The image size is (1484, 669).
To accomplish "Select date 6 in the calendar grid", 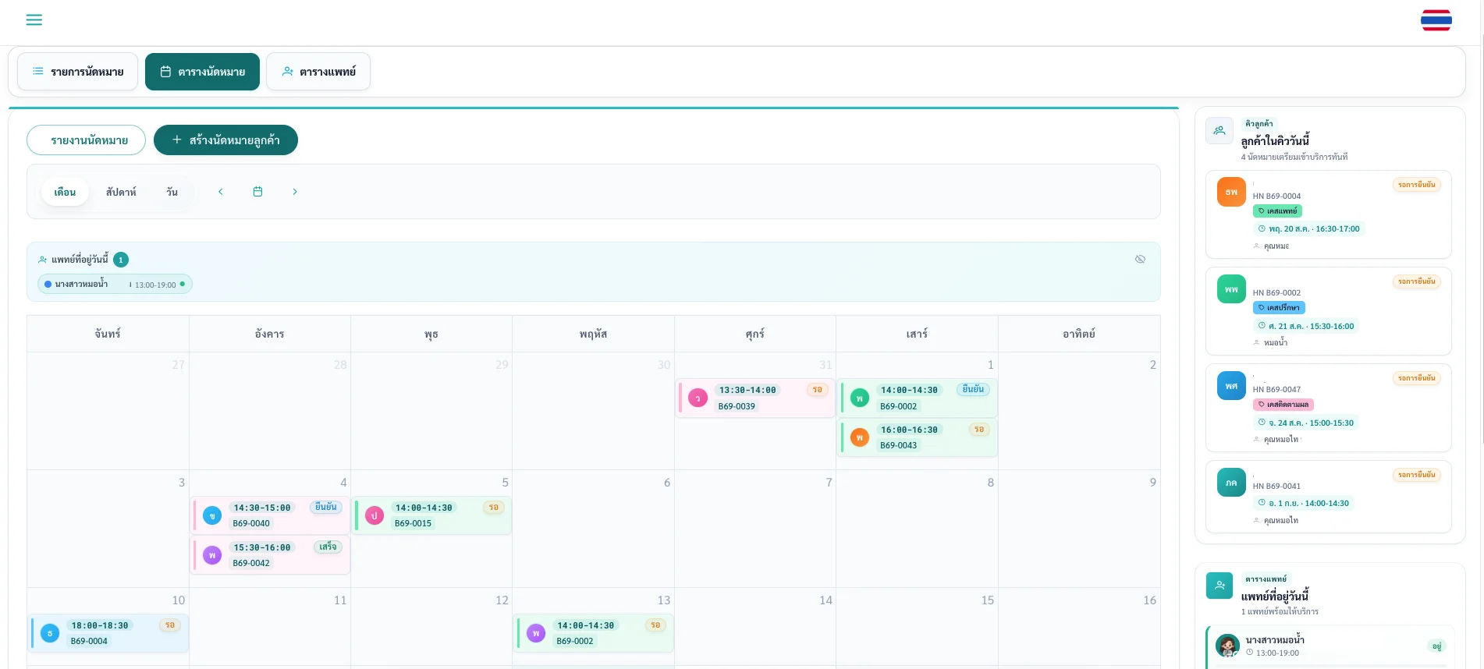I will [x=667, y=483].
